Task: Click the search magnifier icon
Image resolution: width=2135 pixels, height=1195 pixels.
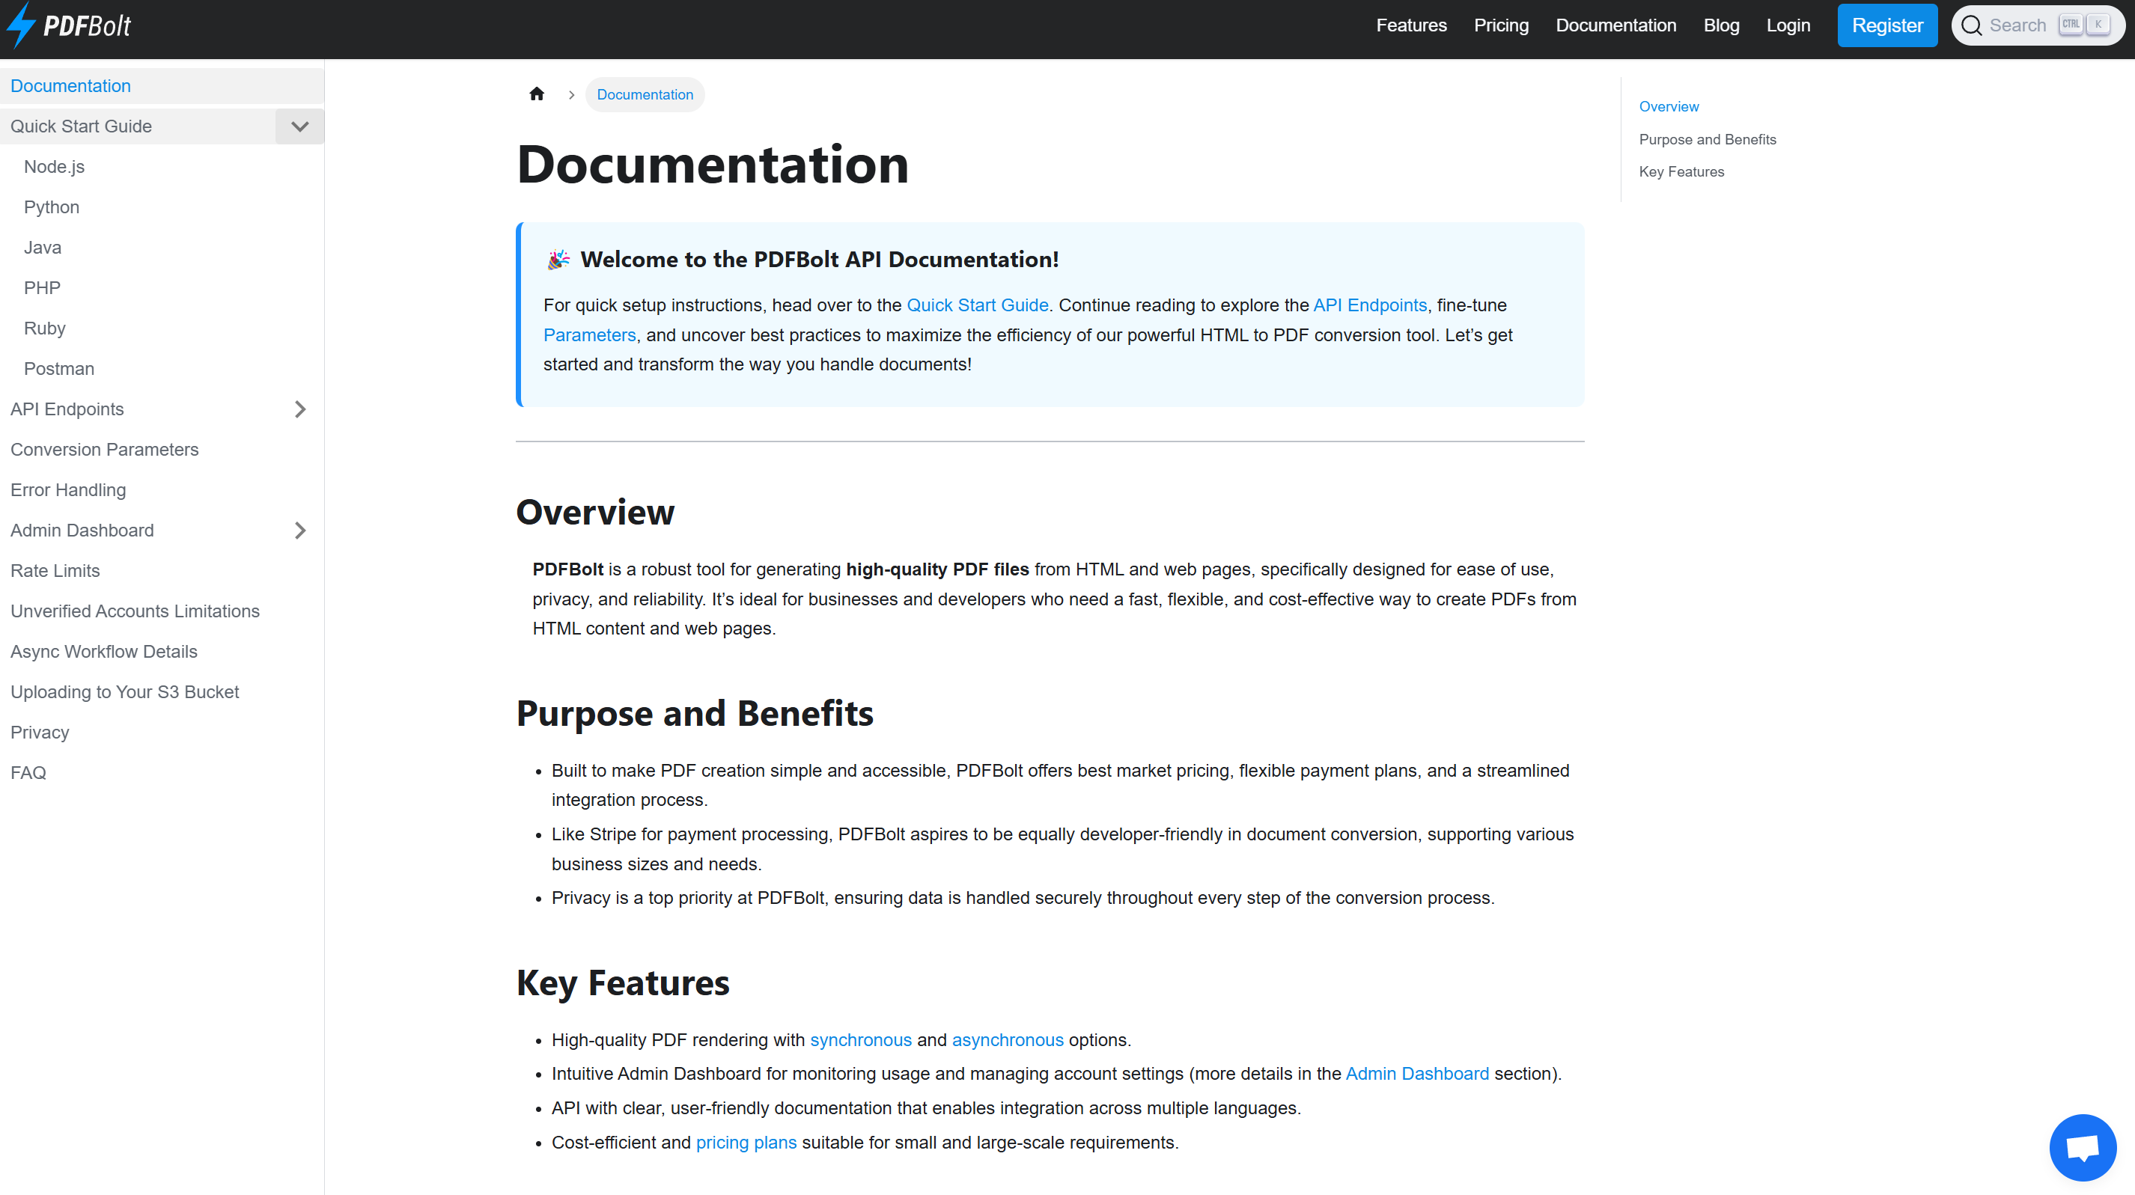Action: pos(1972,25)
